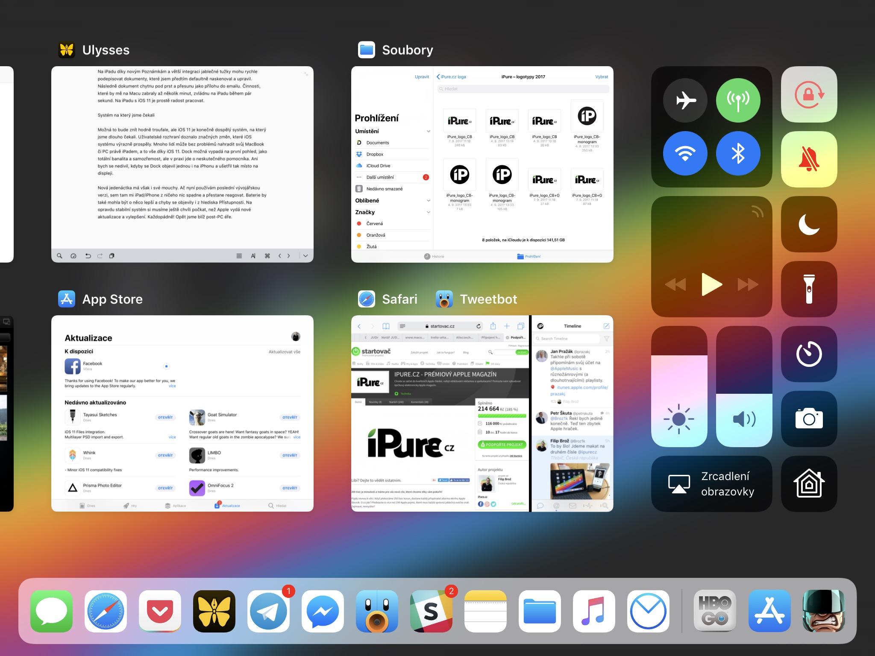875x656 pixels.
Task: Tap Zrcadlení obrazovky button
Action: pos(711,484)
